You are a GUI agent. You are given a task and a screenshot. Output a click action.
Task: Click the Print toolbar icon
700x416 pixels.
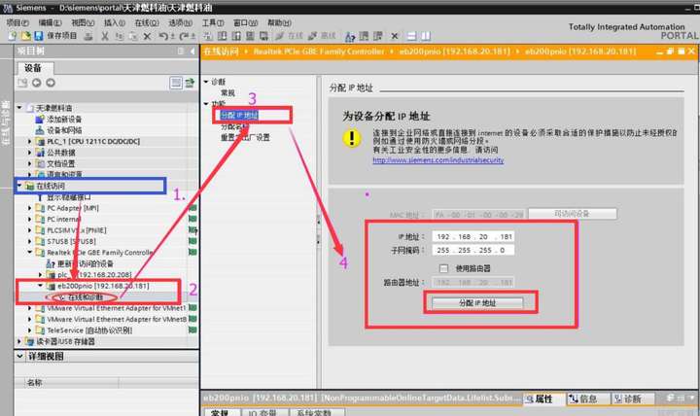pyautogui.click(x=88, y=37)
